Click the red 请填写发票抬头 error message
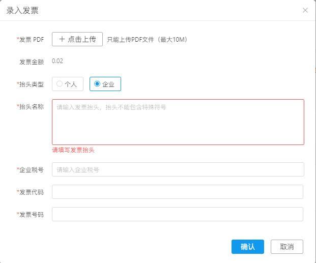The image size is (316, 263). [73, 150]
